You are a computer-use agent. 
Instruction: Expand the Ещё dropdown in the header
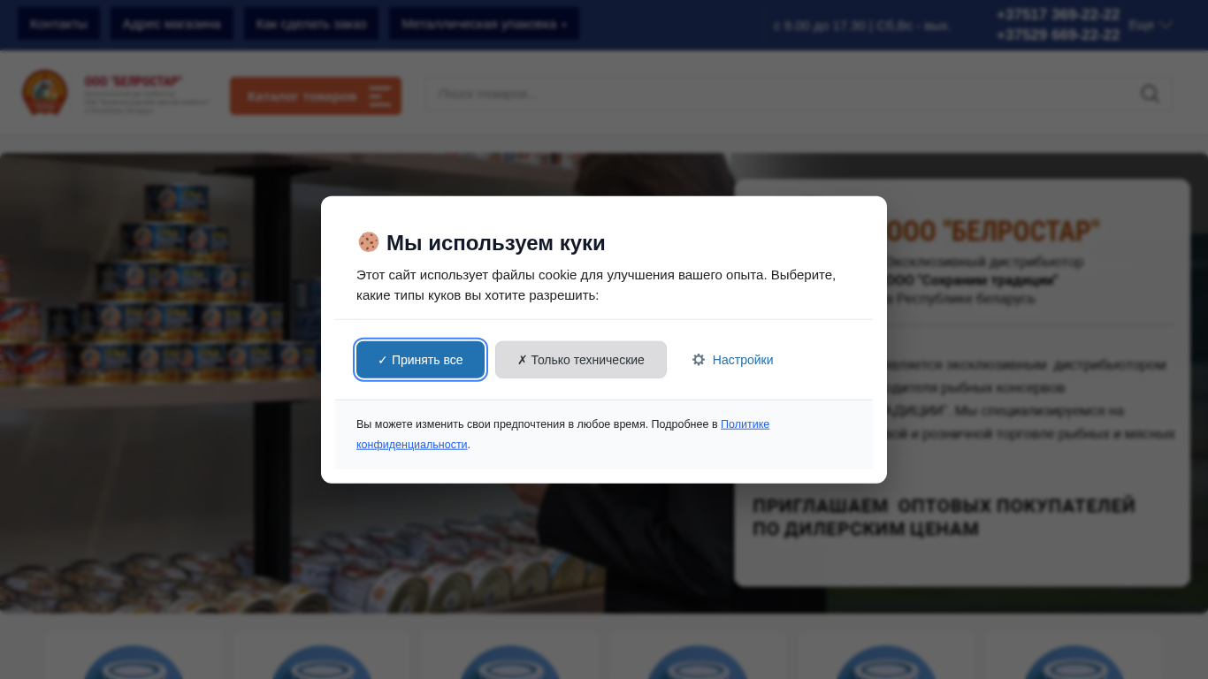pos(1151,26)
